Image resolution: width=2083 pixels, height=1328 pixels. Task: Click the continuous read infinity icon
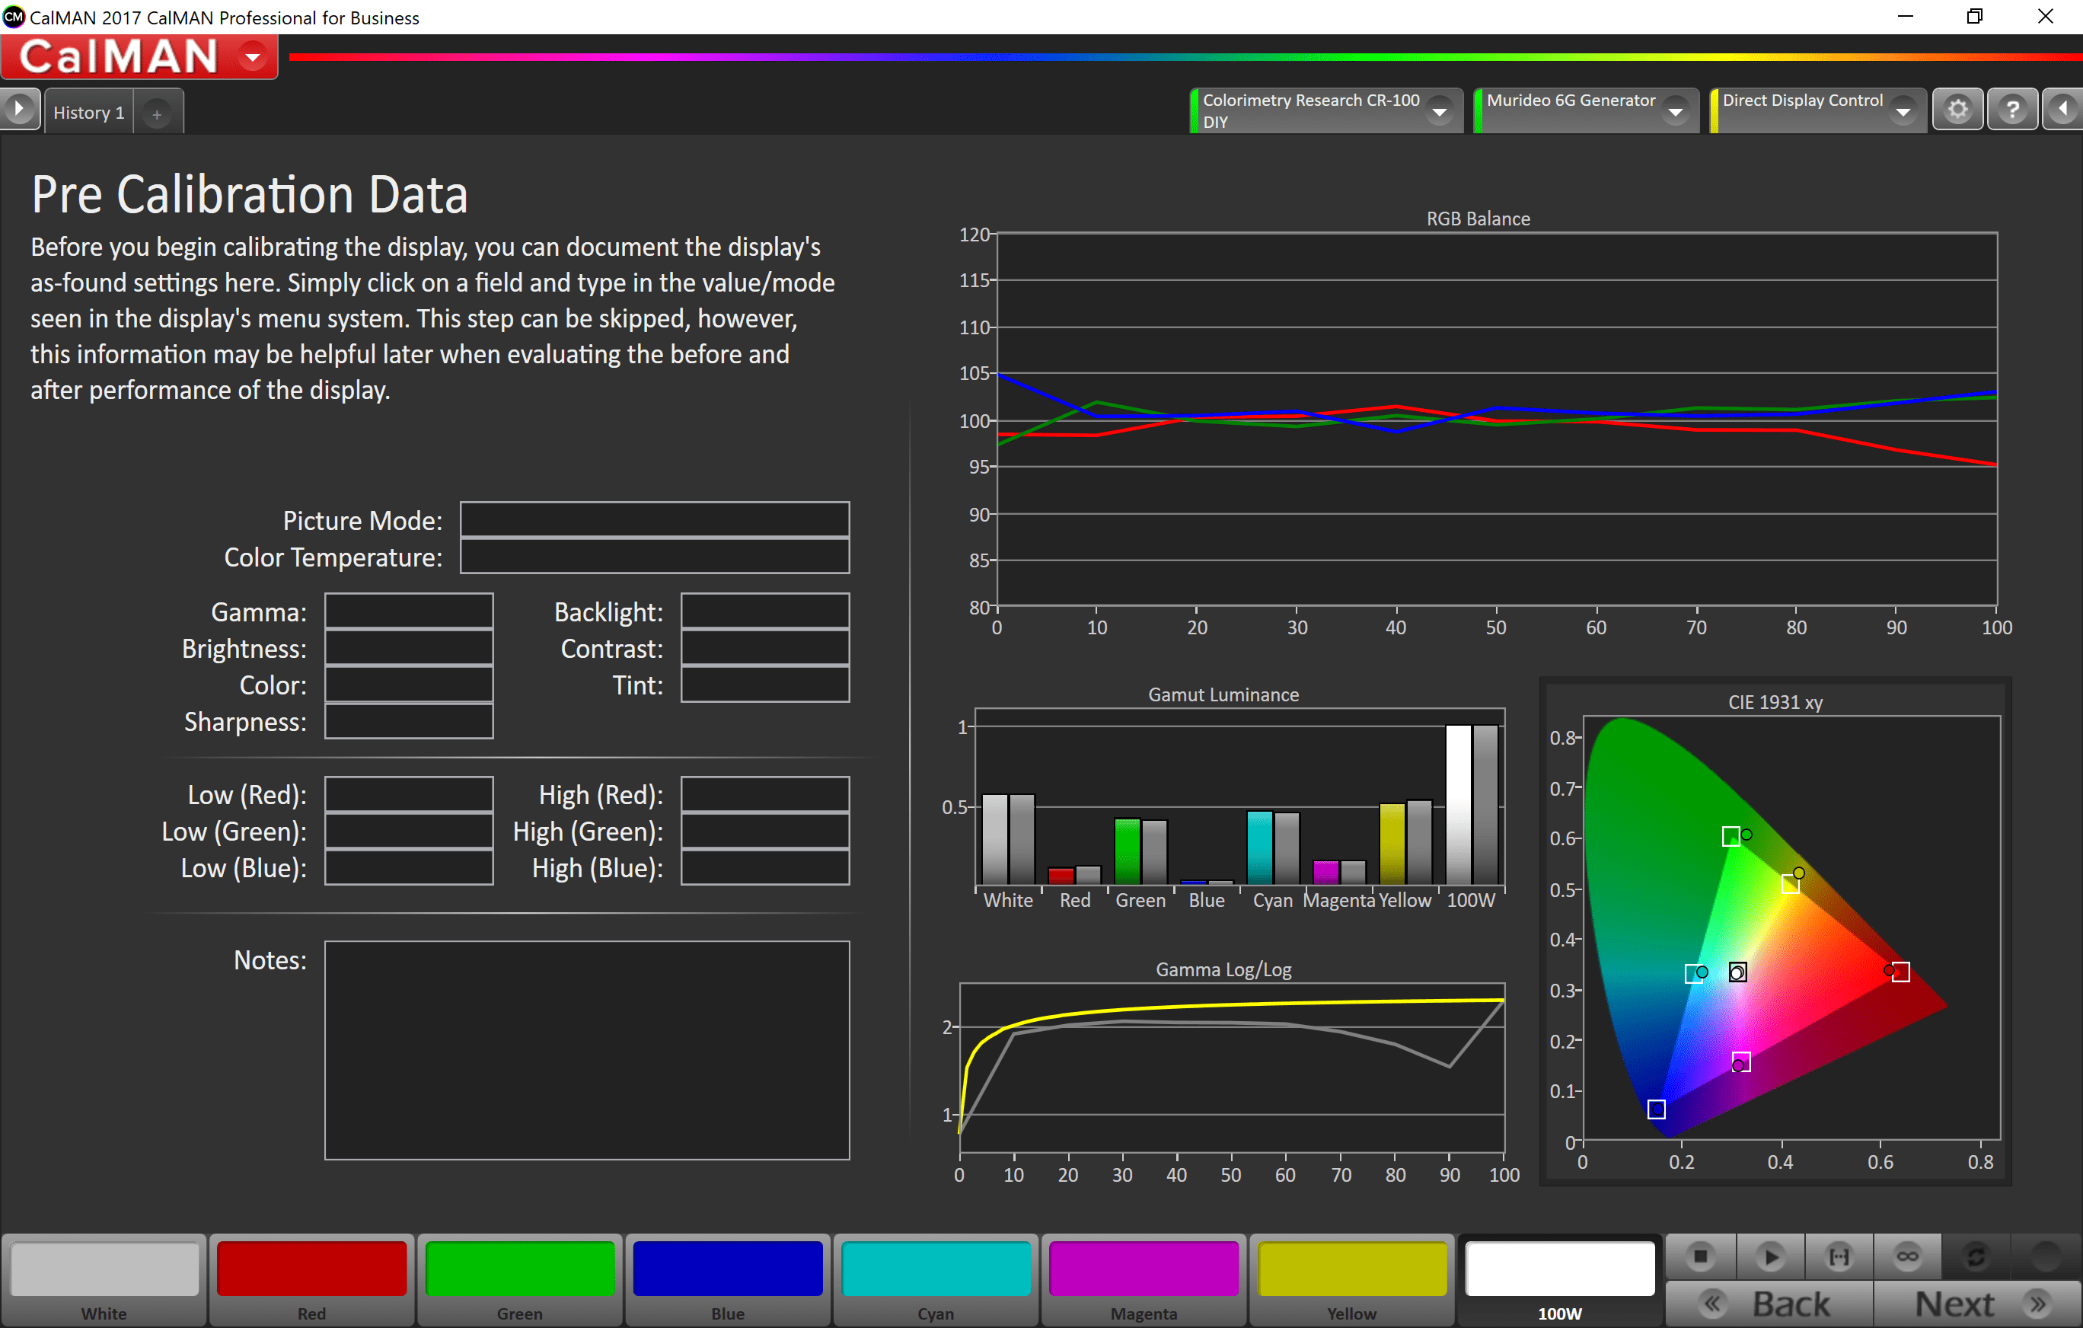pyautogui.click(x=1907, y=1256)
